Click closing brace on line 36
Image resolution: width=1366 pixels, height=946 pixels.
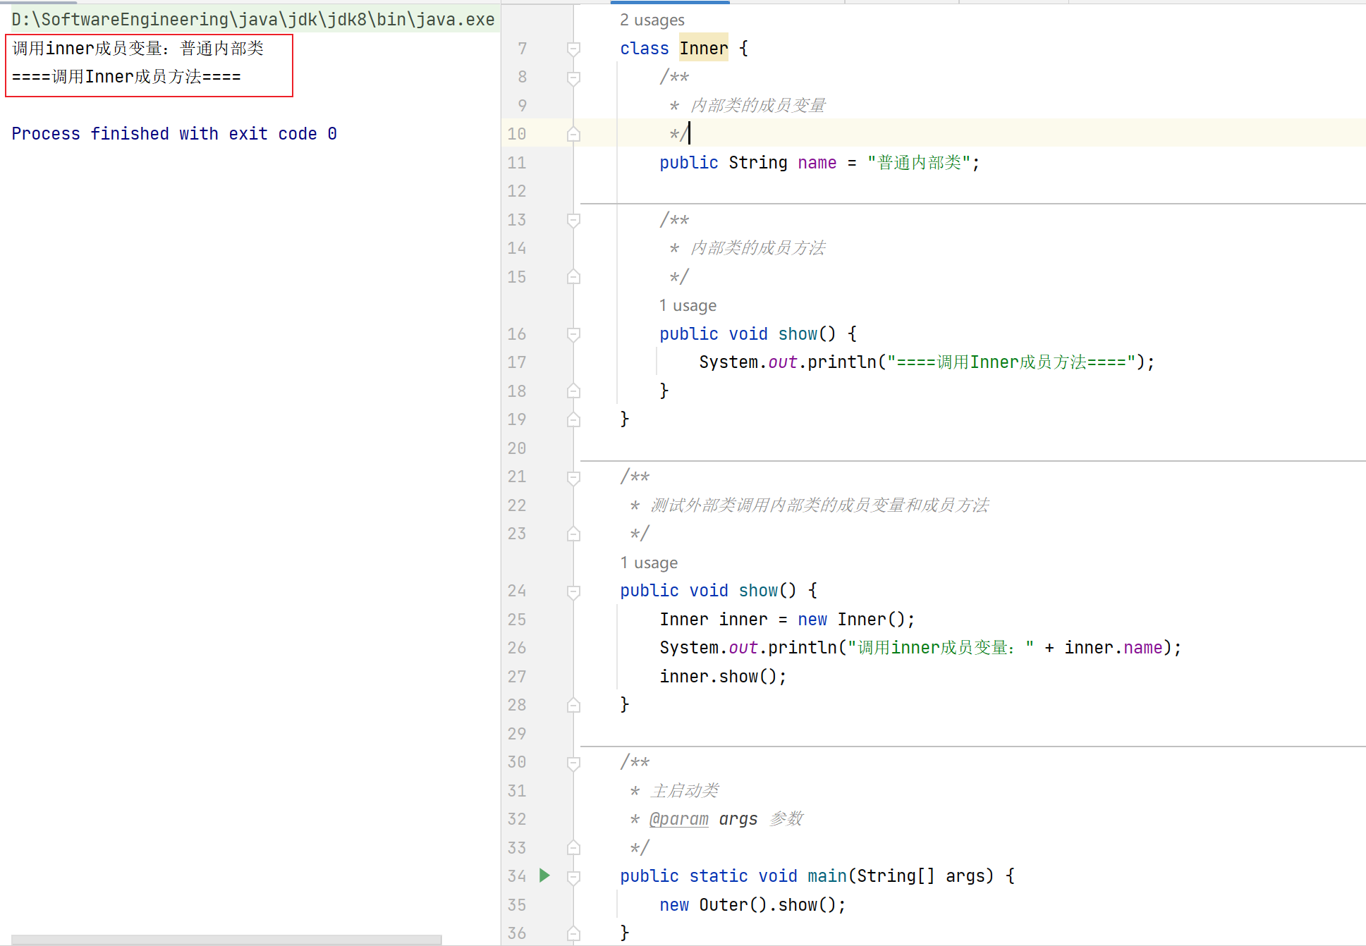[624, 933]
